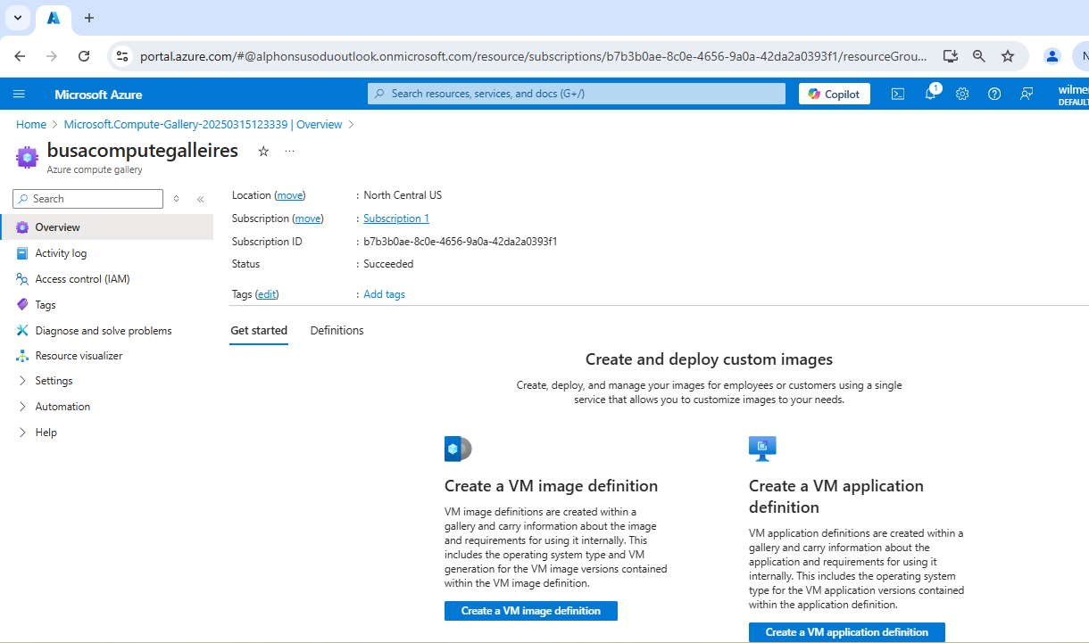Focus the Search resources, services, and docs box

[x=577, y=94]
